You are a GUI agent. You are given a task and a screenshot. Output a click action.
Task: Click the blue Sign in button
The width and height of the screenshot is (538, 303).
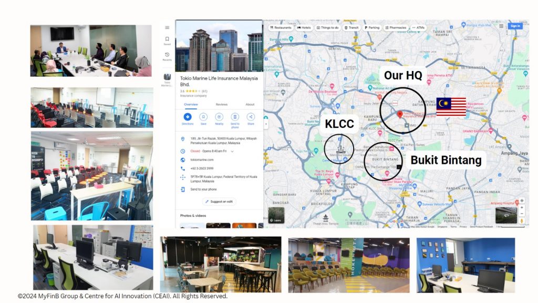515,26
